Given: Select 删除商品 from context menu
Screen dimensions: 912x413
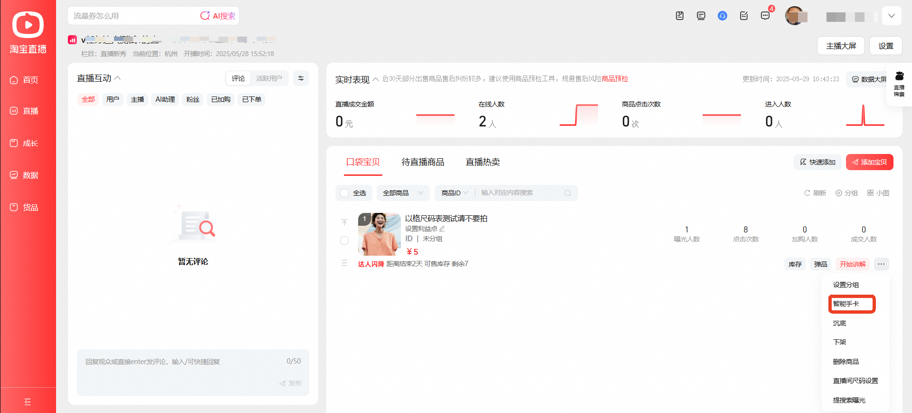Looking at the screenshot, I should [846, 362].
